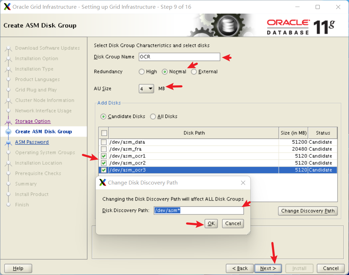Click the X icon in Change Disk Discovery Path dialog
This screenshot has height=275, width=349.
pyautogui.click(x=103, y=182)
